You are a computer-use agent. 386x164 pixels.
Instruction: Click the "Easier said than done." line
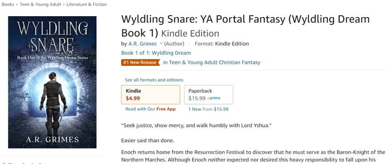pos(148,141)
